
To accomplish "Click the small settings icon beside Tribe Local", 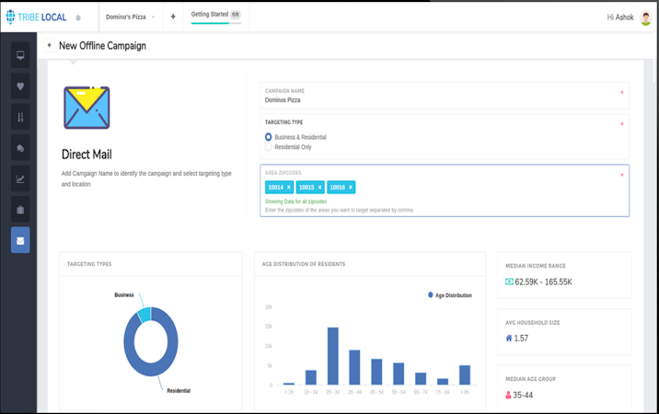I will (78, 17).
